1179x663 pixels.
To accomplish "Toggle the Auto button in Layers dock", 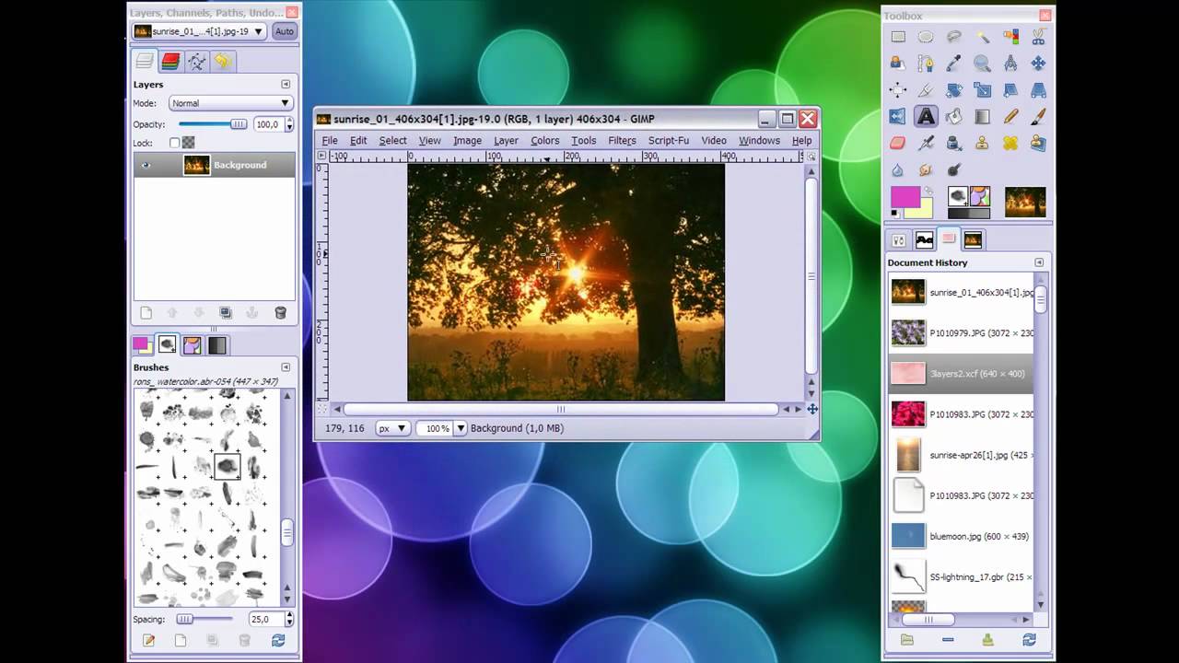I will (x=285, y=31).
